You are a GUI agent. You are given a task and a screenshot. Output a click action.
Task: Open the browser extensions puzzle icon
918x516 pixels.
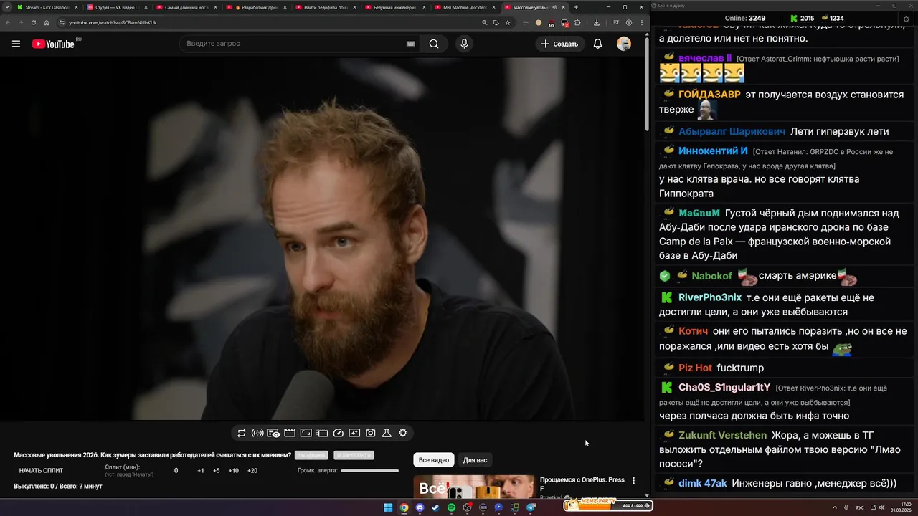(577, 22)
